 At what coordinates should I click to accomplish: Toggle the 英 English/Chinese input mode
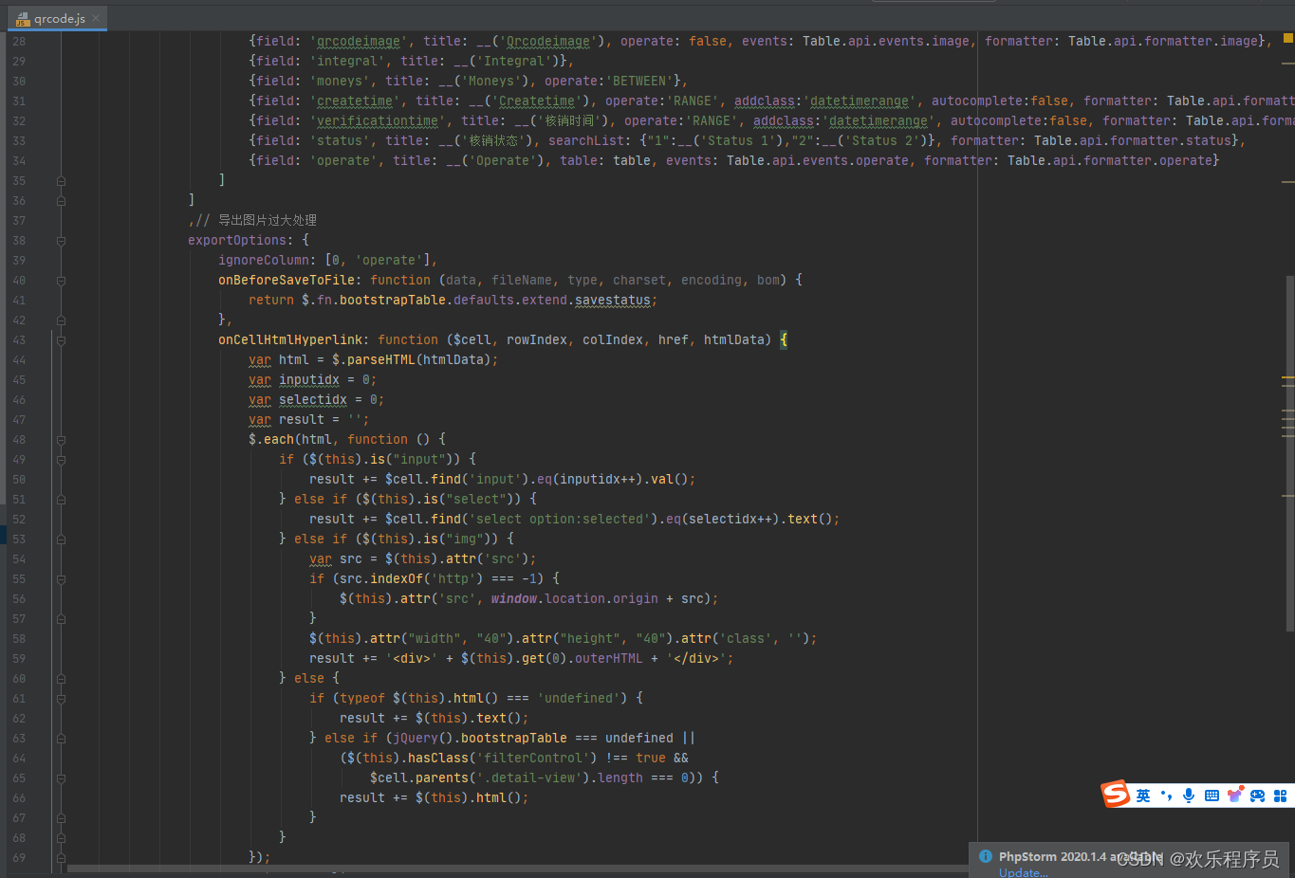(1143, 796)
